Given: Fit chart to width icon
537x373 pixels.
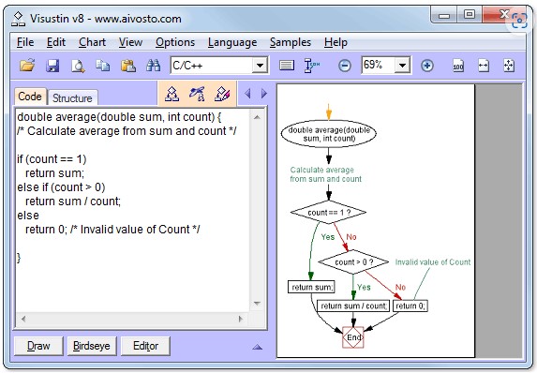Looking at the screenshot, I should (x=484, y=66).
